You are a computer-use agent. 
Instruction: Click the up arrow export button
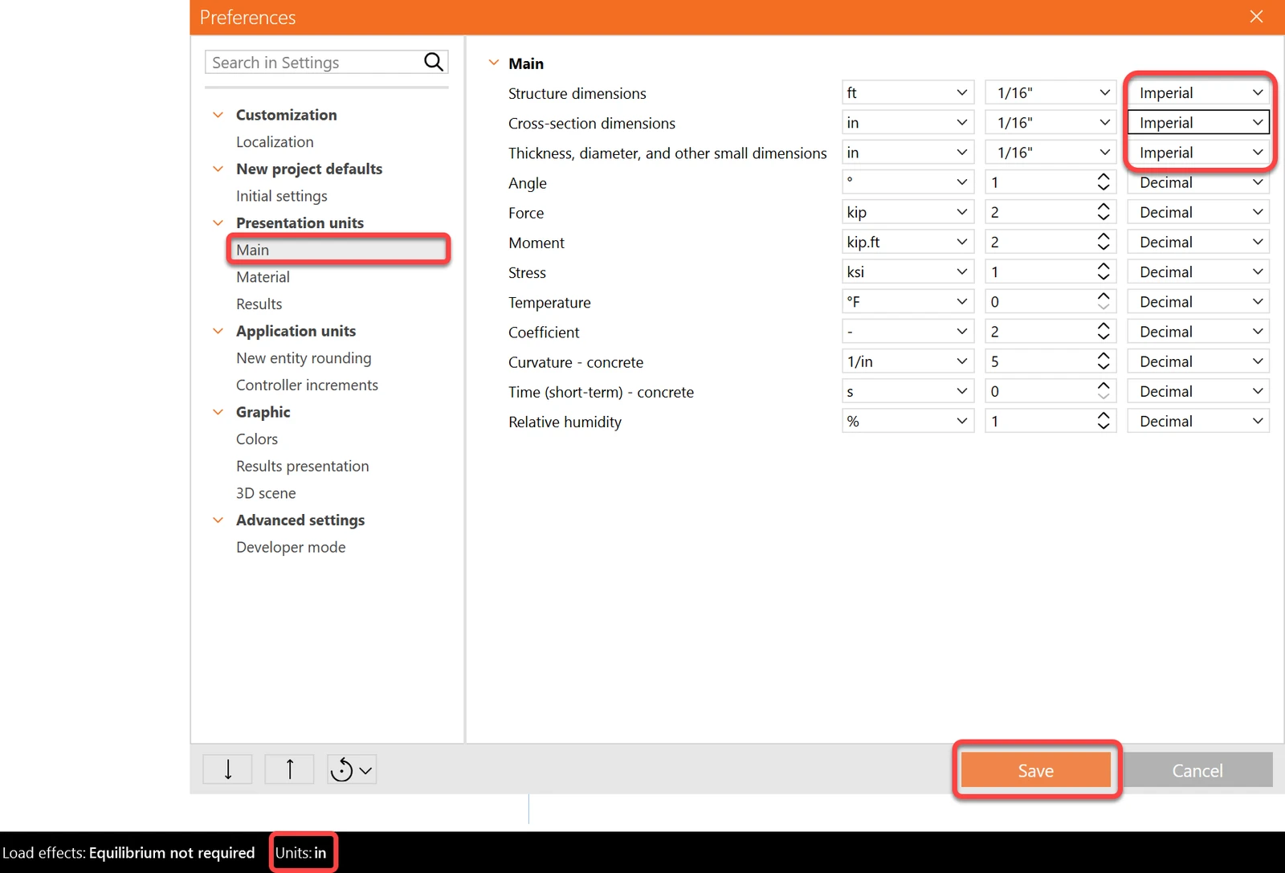(x=290, y=769)
